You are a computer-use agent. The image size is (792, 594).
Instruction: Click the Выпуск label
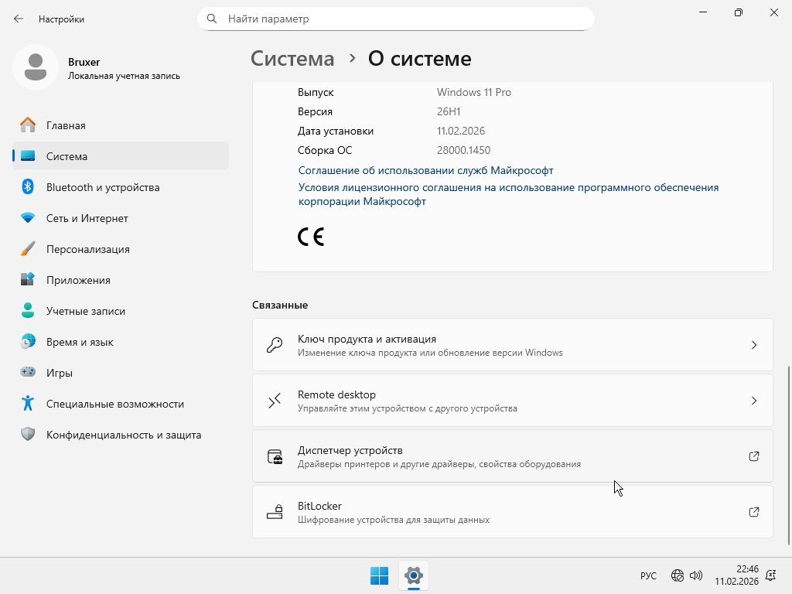coord(316,93)
